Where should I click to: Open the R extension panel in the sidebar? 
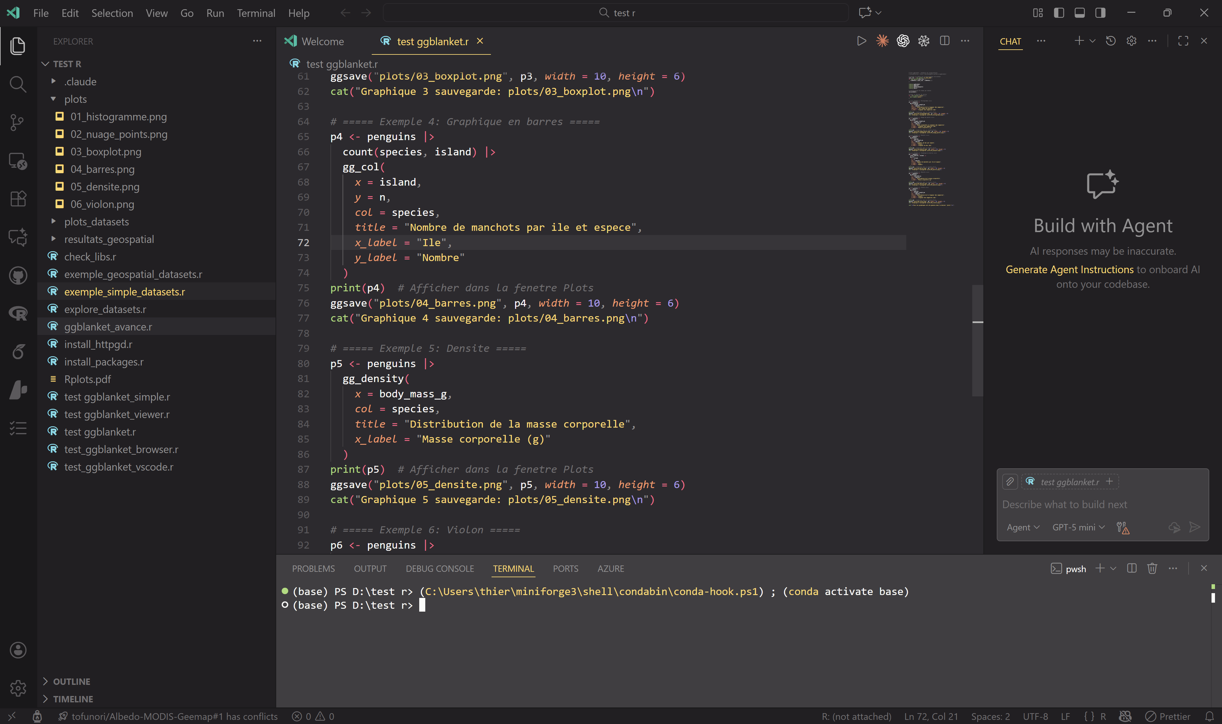(18, 314)
